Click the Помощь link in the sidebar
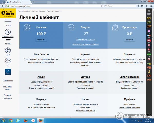This screenshot has height=123, width=154. 8,26
